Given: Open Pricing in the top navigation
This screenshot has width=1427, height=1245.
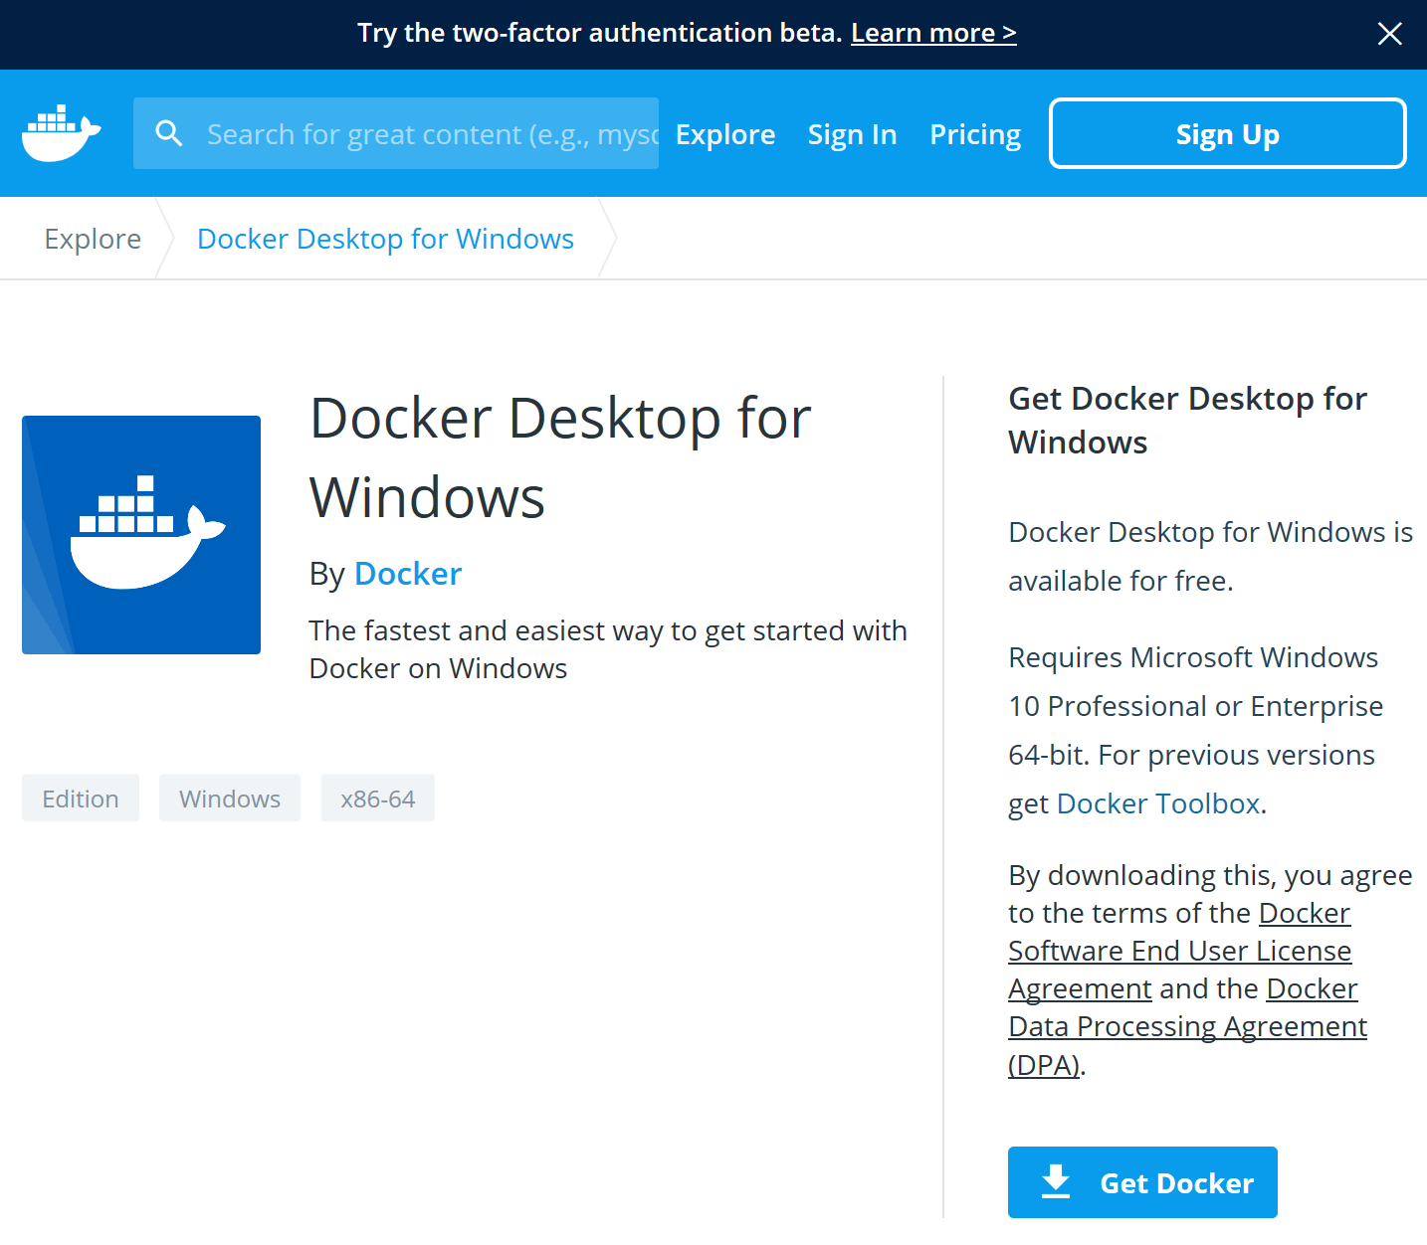Looking at the screenshot, I should pos(975,134).
